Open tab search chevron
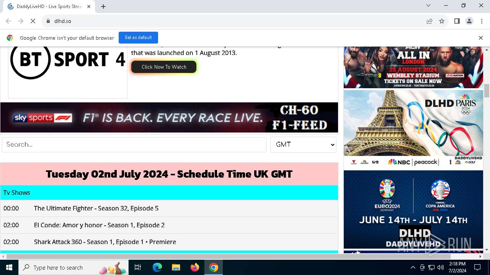490x275 pixels. coord(428,5)
